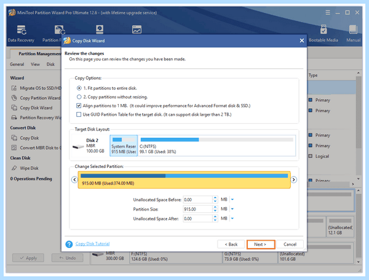Screen dimensions: 369x280
Task: Choose Convert MBR Disk sidebar item
Action: click(36, 148)
